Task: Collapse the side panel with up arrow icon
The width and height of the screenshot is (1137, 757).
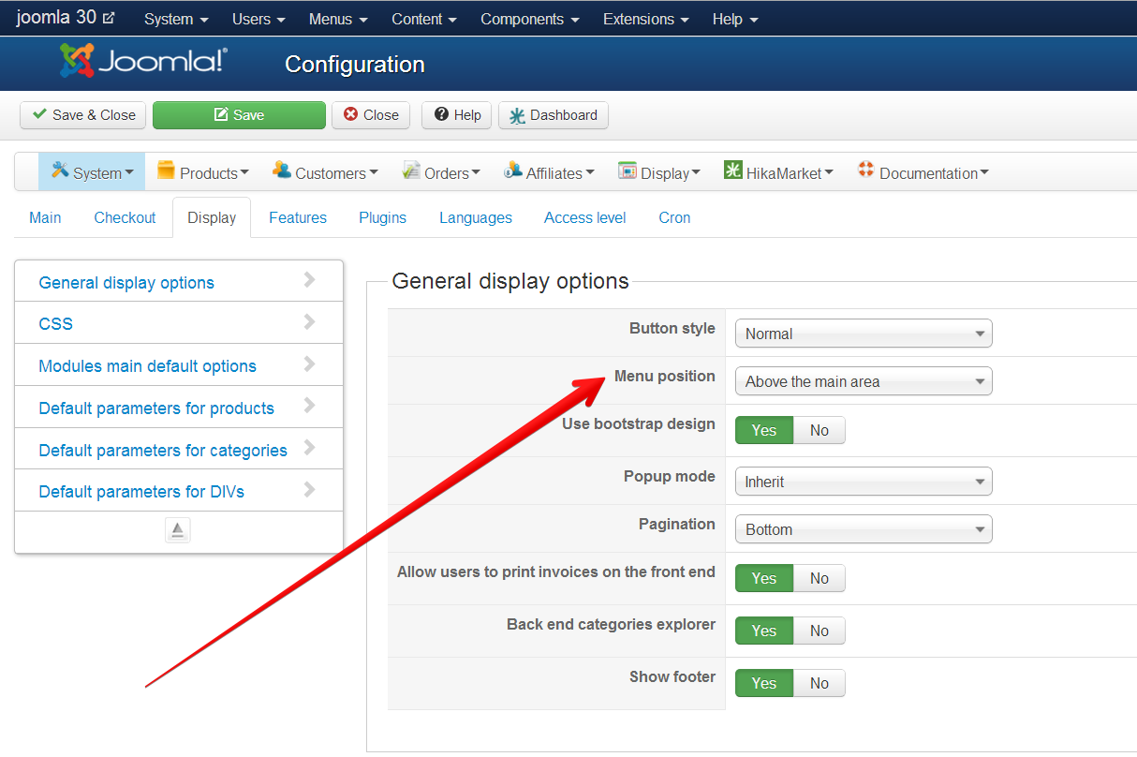Action: (x=178, y=530)
